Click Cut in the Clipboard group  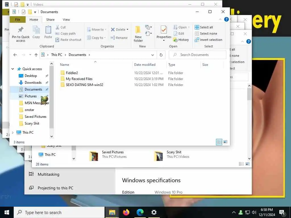point(61,27)
